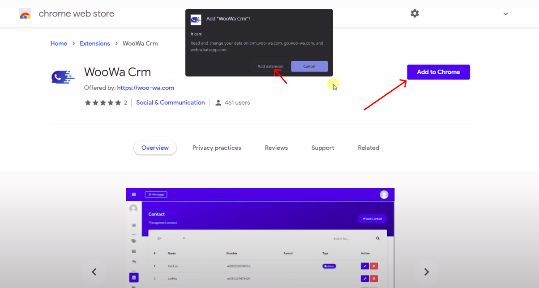
Task: Open the Social & Communication category link
Action: (171, 103)
